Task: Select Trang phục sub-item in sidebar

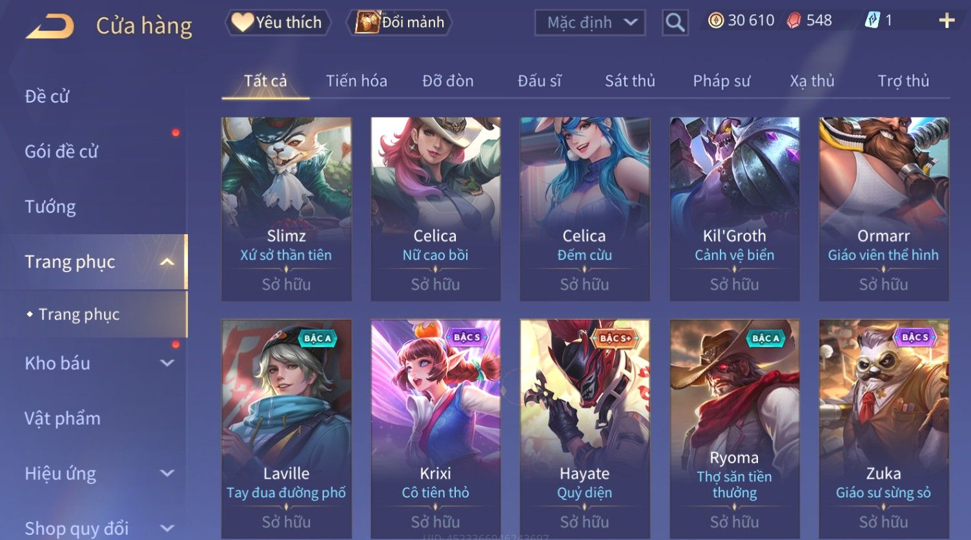Action: point(79,314)
